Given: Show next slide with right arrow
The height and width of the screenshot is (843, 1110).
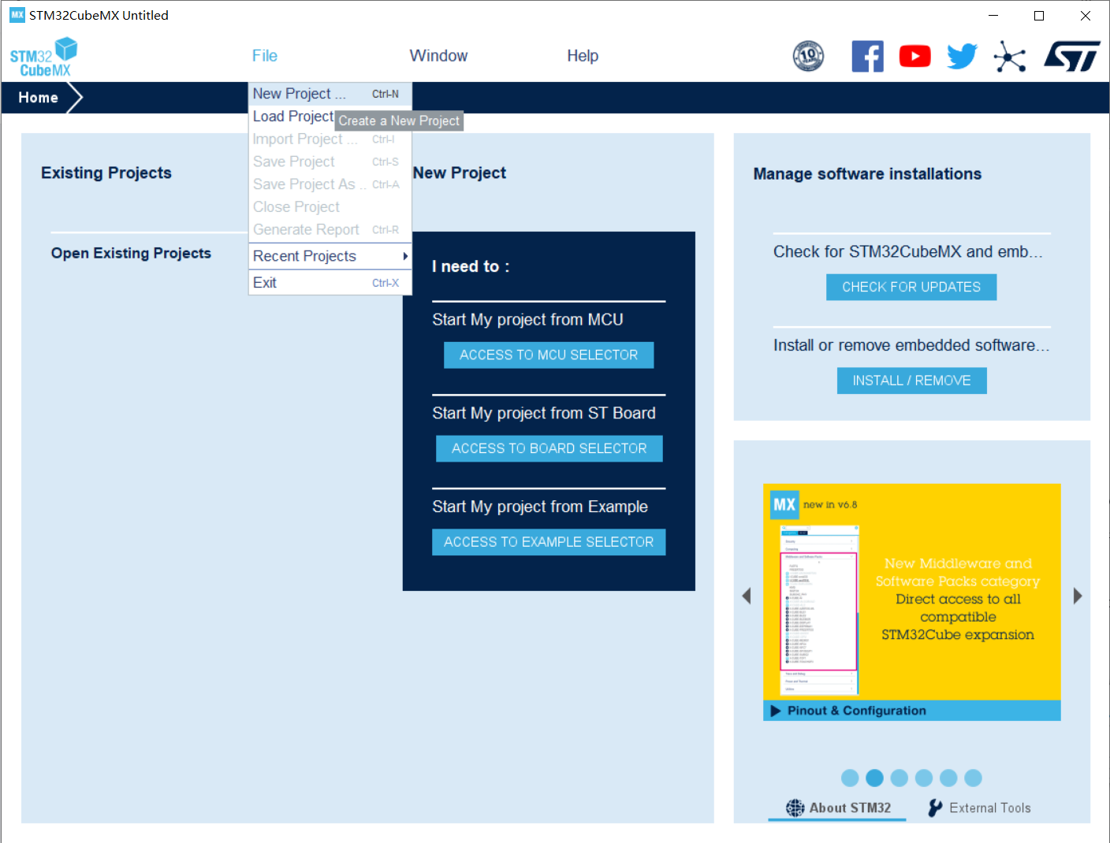Looking at the screenshot, I should [x=1078, y=596].
